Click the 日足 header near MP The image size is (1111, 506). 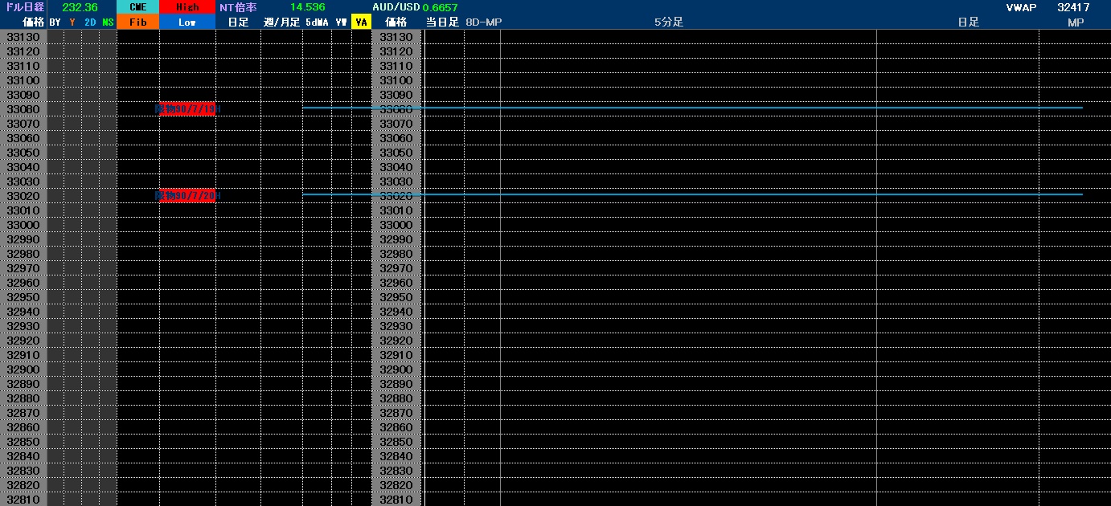pos(969,22)
